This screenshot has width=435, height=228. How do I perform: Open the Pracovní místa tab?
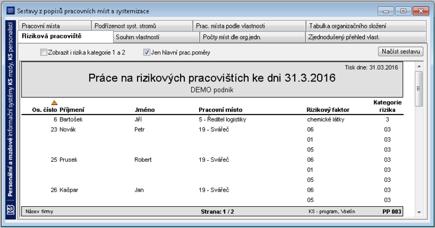point(55,26)
